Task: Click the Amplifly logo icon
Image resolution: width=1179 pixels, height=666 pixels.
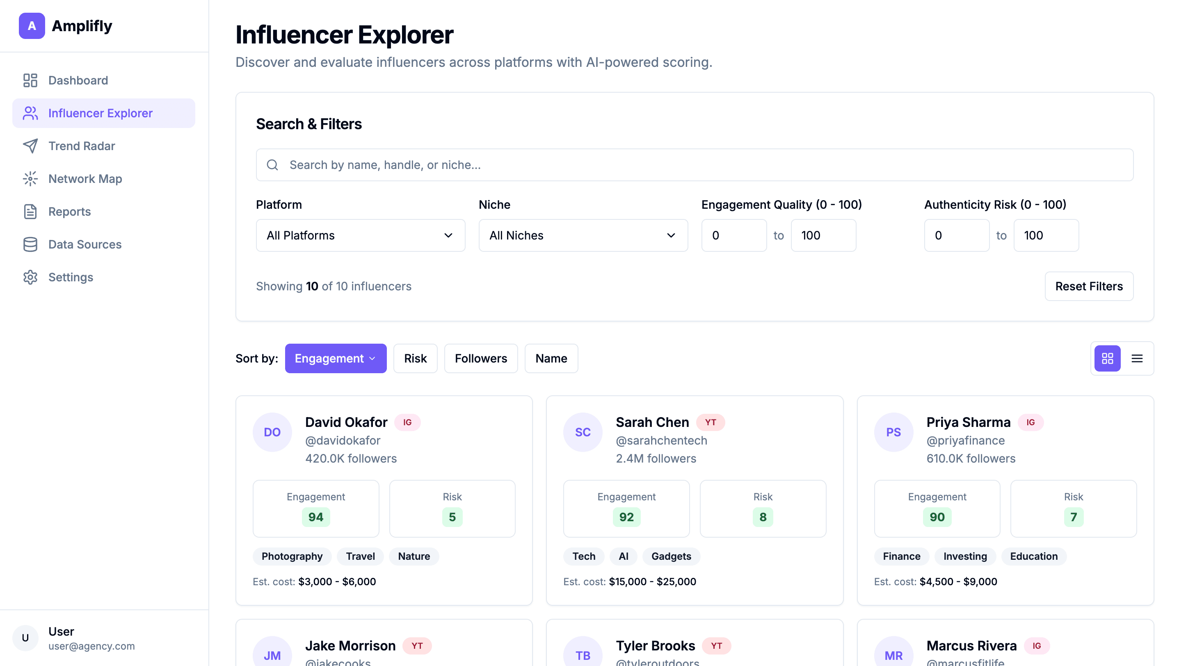Action: pyautogui.click(x=32, y=25)
